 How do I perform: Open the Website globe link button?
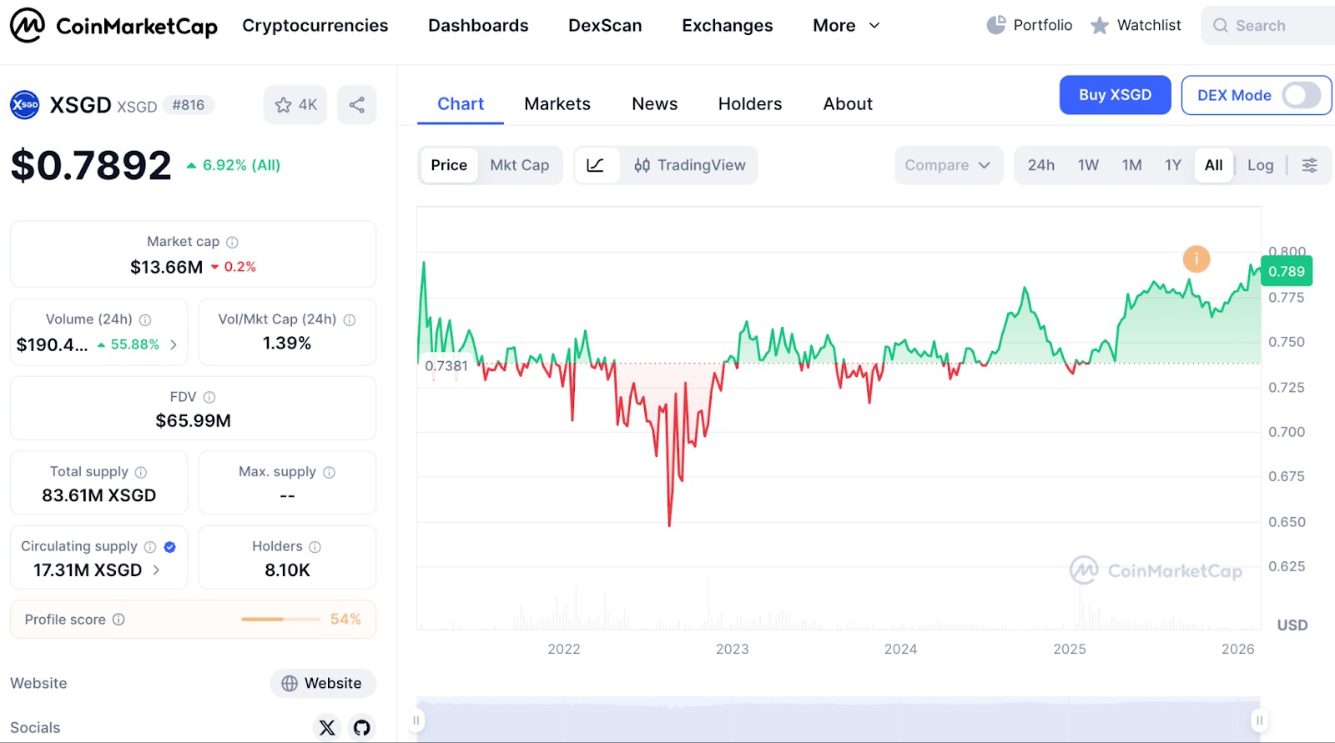point(323,684)
